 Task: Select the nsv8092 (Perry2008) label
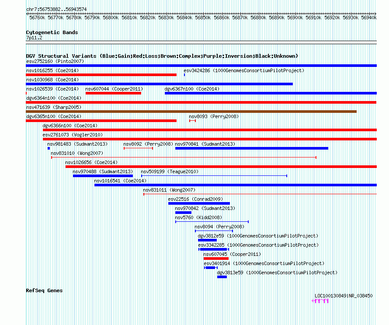point(148,144)
